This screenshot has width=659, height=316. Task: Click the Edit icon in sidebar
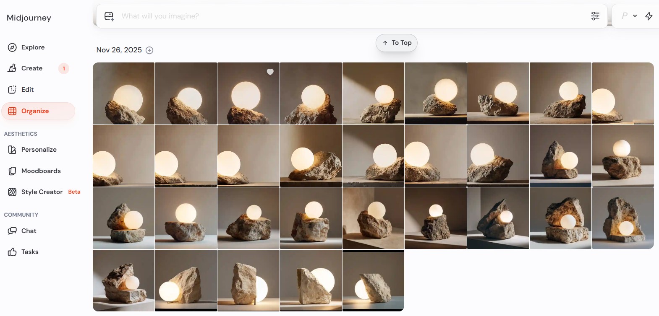coord(12,90)
